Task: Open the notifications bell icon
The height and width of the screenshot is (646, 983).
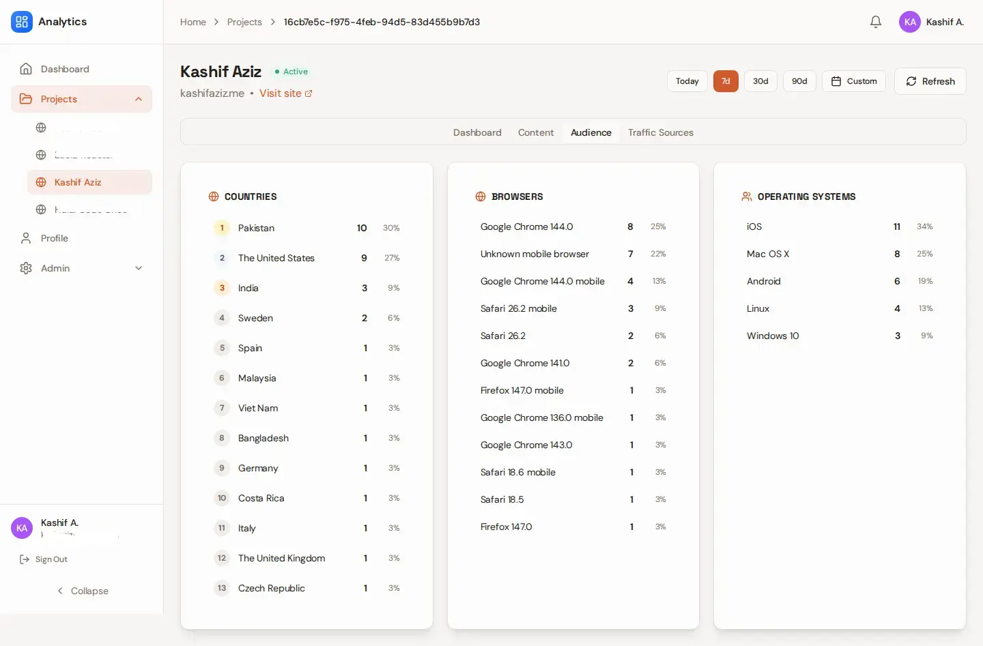Action: (876, 22)
